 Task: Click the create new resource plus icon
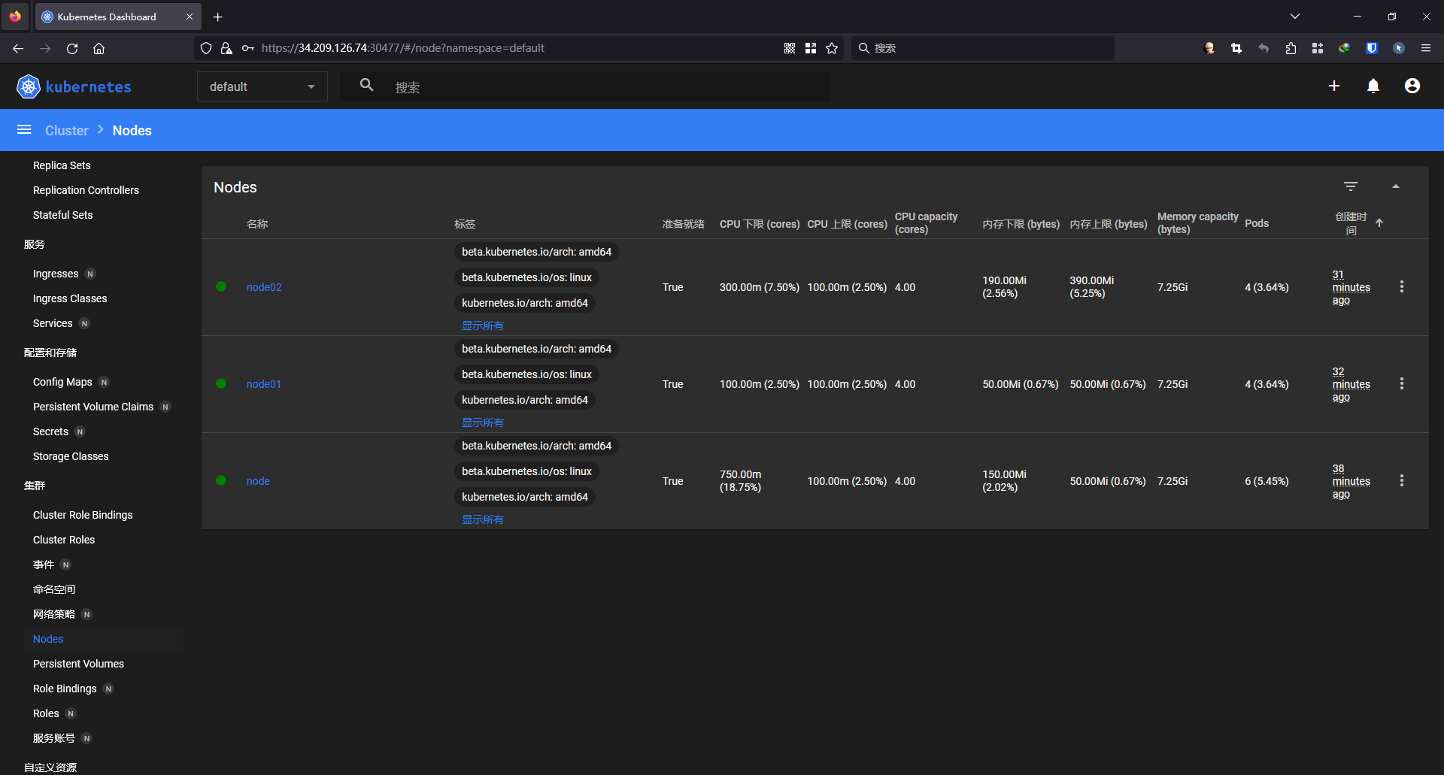click(1334, 86)
